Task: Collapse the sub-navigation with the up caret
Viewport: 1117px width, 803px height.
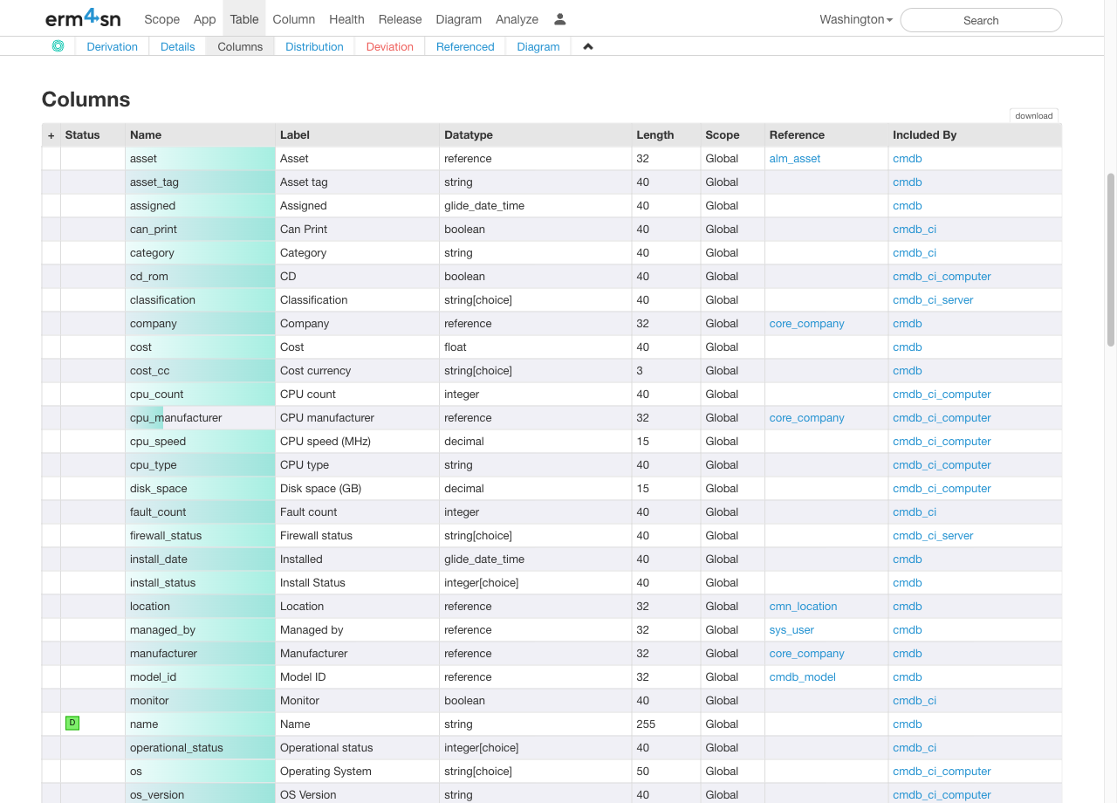Action: point(588,46)
